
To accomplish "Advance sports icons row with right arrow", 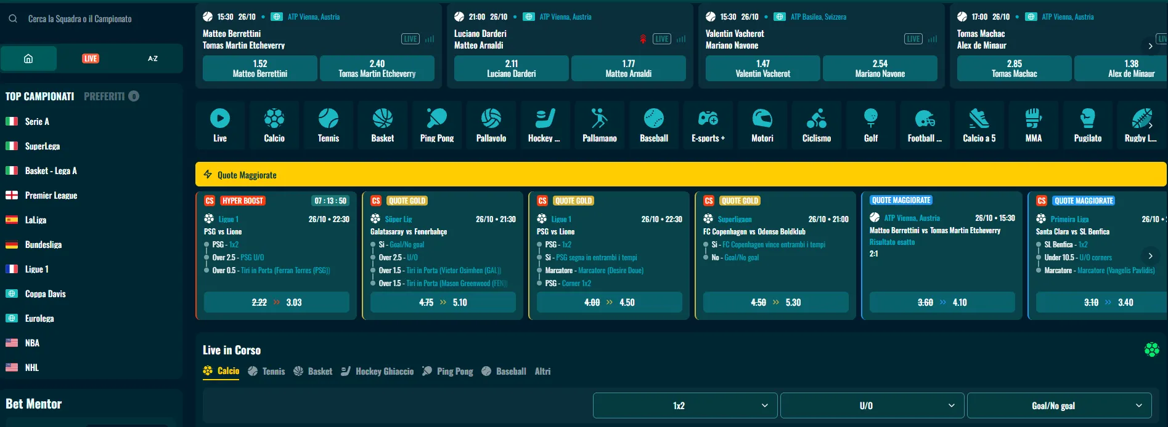I will tap(1150, 126).
